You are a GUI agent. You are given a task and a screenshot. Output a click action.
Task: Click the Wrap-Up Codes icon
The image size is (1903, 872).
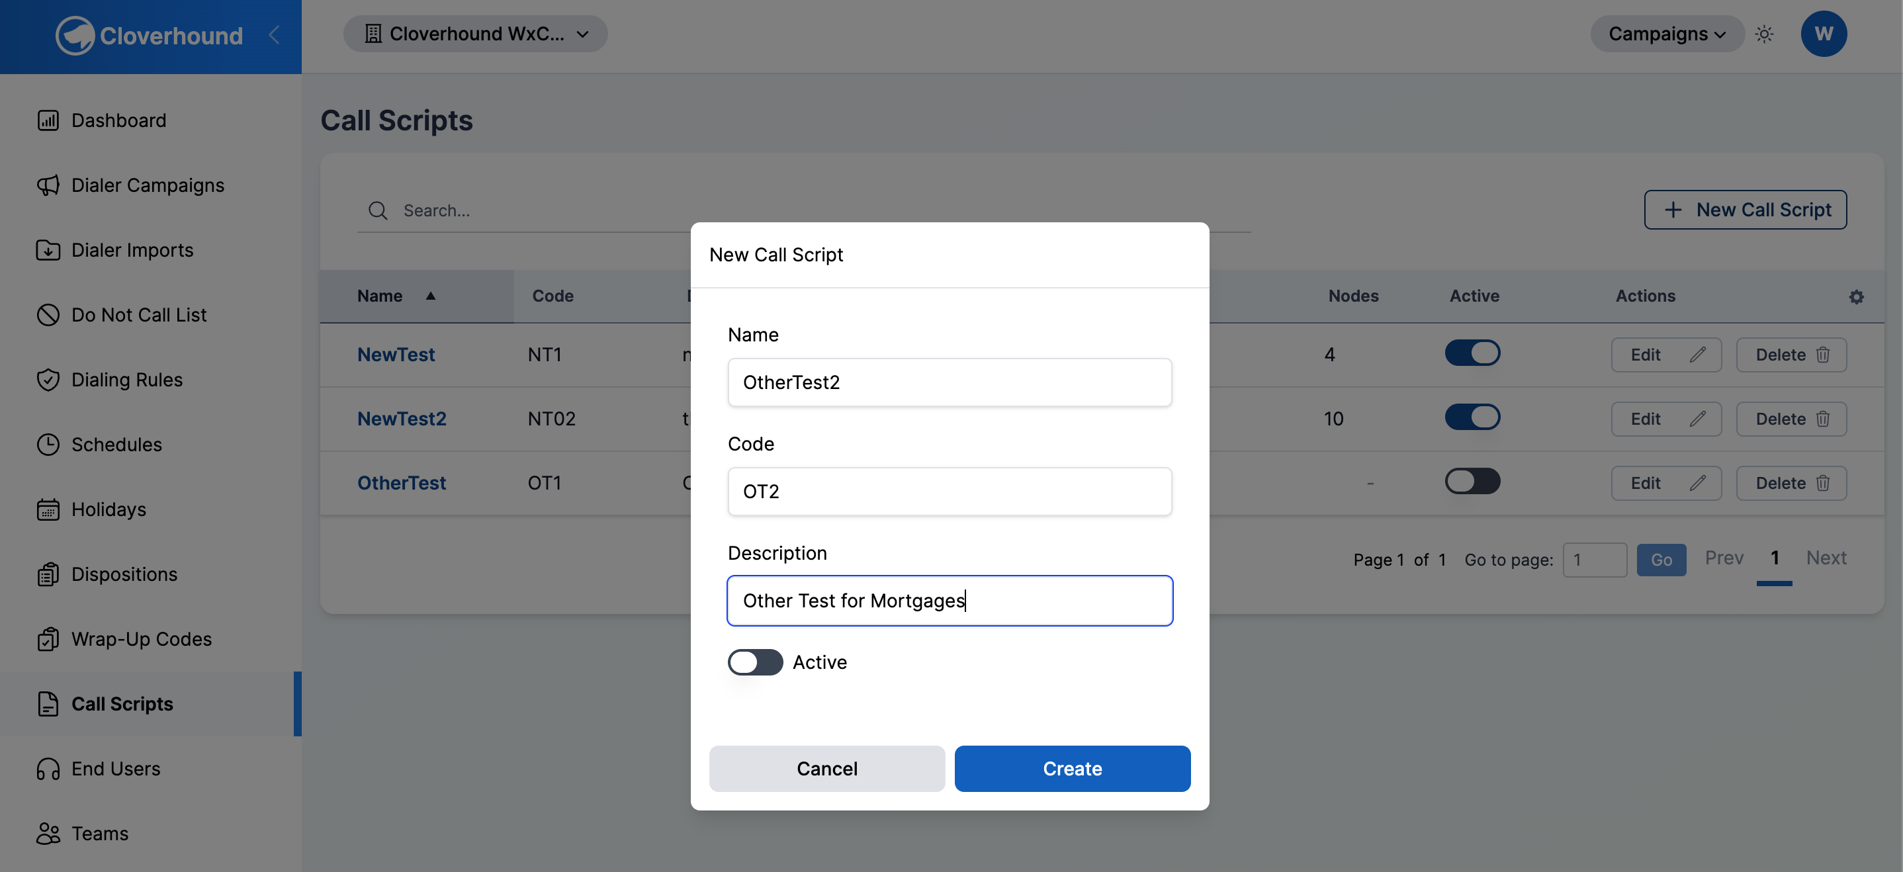pos(48,638)
